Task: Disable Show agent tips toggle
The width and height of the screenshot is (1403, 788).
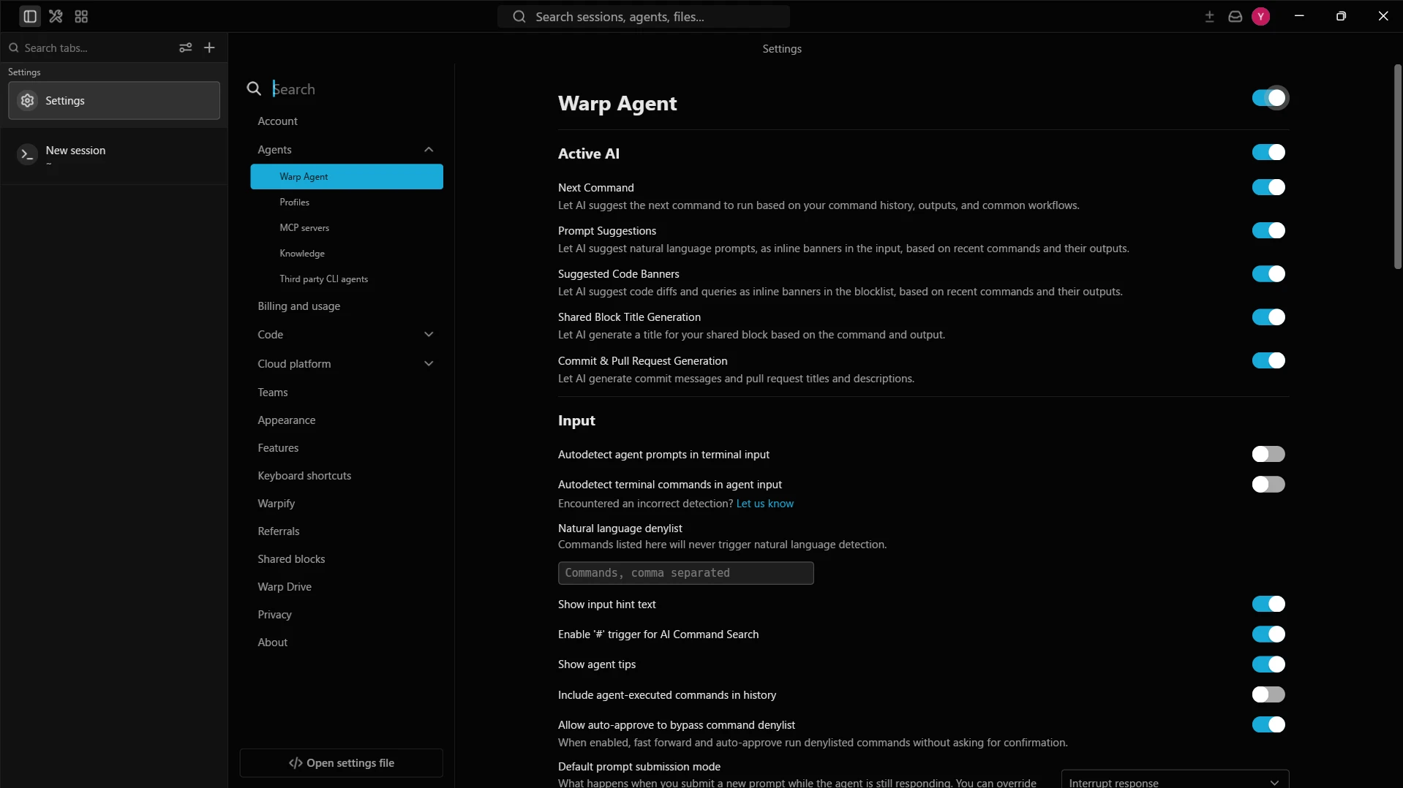Action: coord(1268,664)
